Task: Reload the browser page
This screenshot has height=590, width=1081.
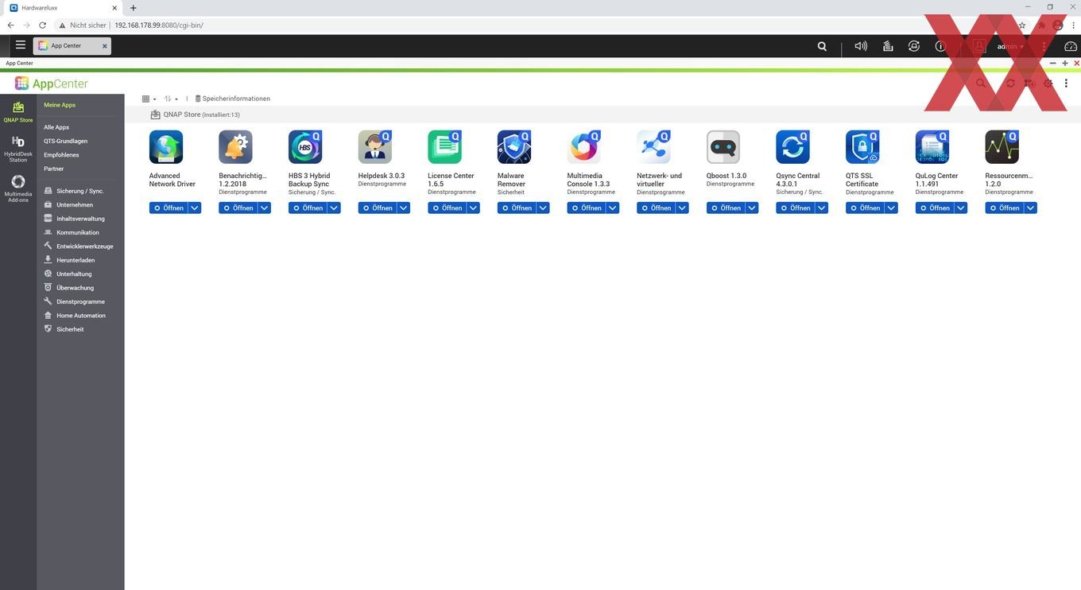Action: pyautogui.click(x=42, y=25)
